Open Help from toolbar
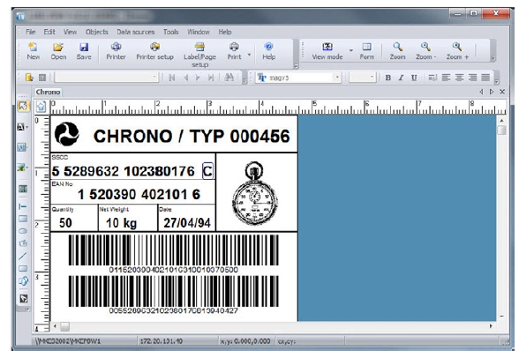 point(268,50)
